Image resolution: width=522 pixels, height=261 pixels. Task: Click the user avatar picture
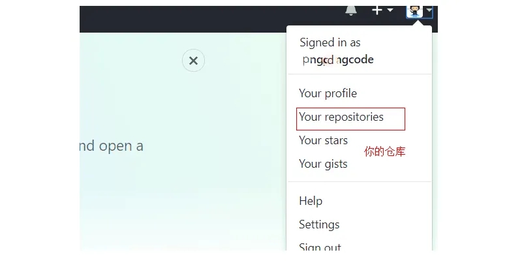414,11
